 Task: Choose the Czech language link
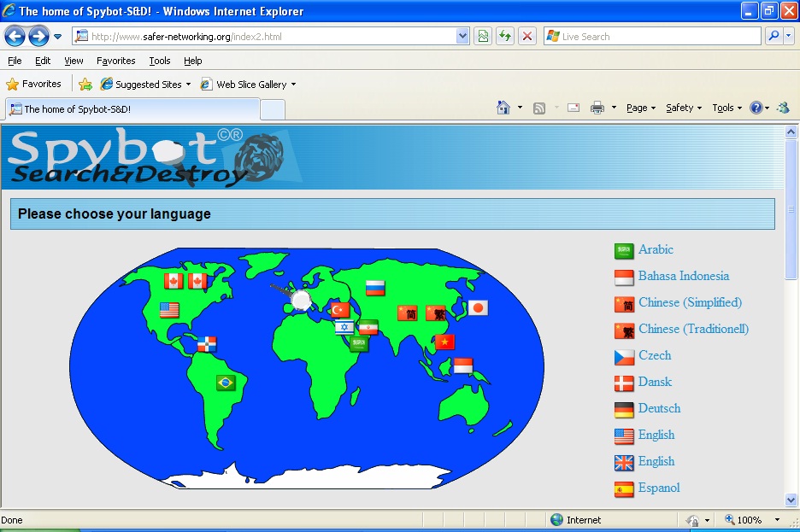[x=655, y=355]
